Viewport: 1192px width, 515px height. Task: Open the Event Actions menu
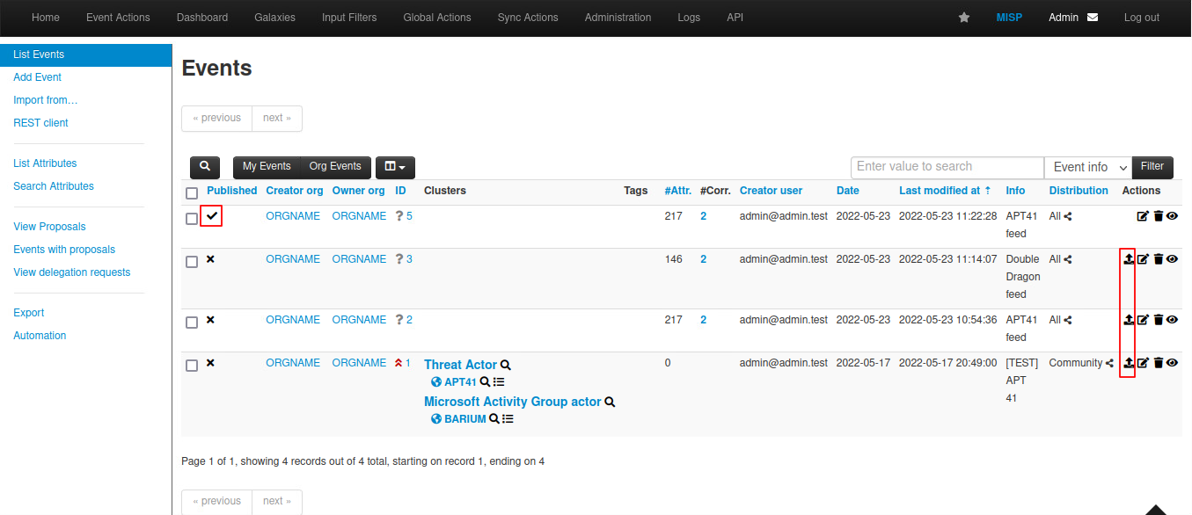(118, 18)
